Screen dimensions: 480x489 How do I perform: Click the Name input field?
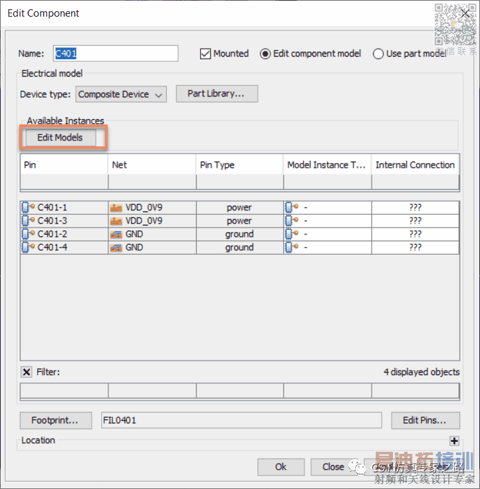tap(116, 53)
